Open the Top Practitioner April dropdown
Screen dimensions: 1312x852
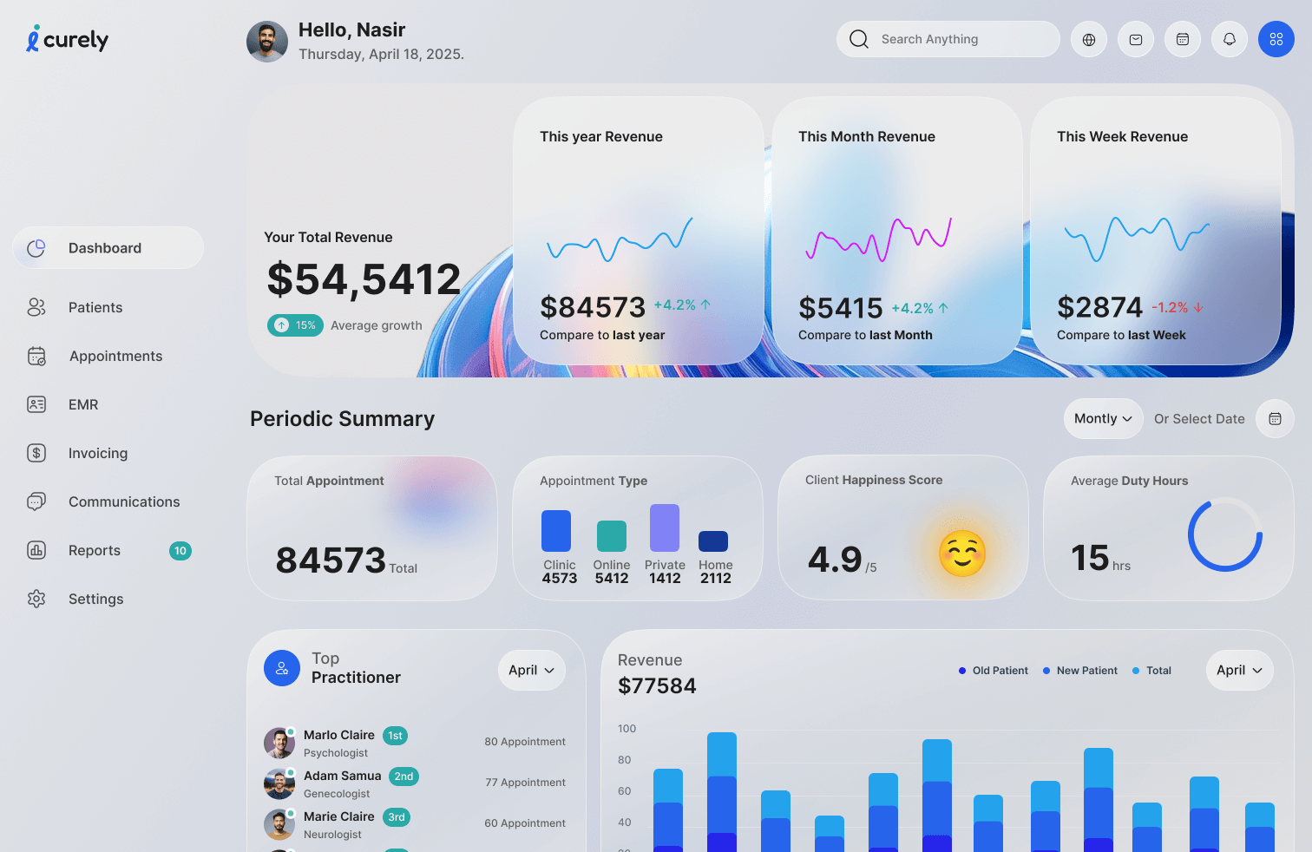pyautogui.click(x=531, y=671)
